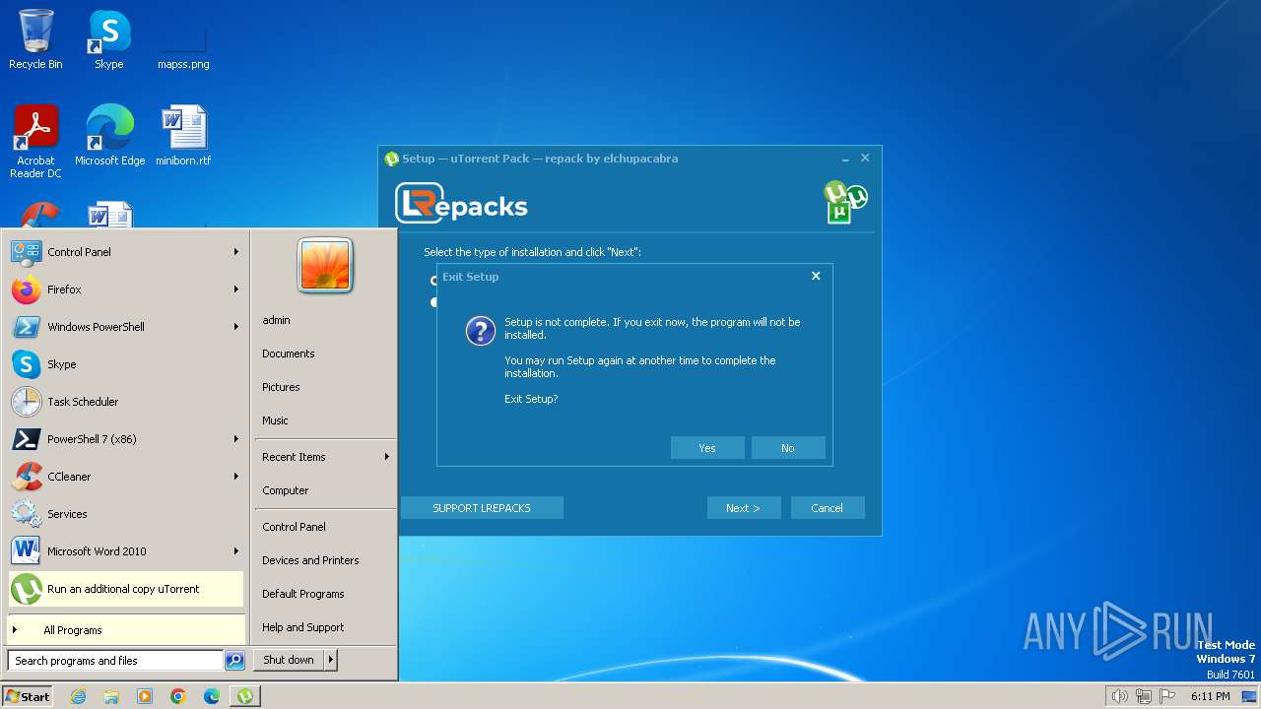Image resolution: width=1261 pixels, height=709 pixels.
Task: Expand Microsoft Word 2010 recent list arrow
Action: tap(236, 551)
